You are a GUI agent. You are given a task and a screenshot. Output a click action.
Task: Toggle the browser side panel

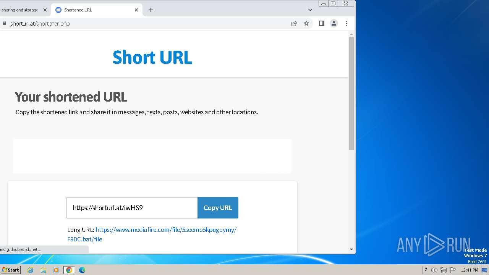click(322, 23)
